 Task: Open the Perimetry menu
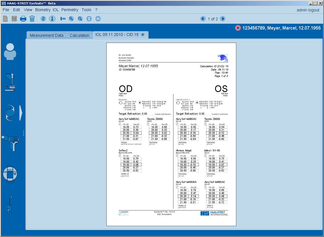coord(70,10)
